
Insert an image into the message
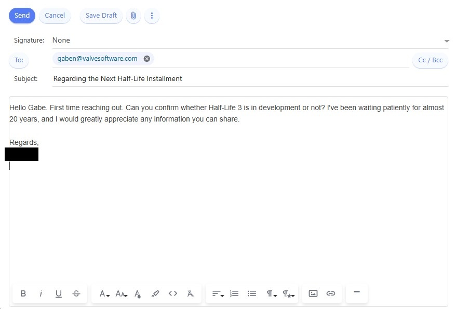(313, 293)
